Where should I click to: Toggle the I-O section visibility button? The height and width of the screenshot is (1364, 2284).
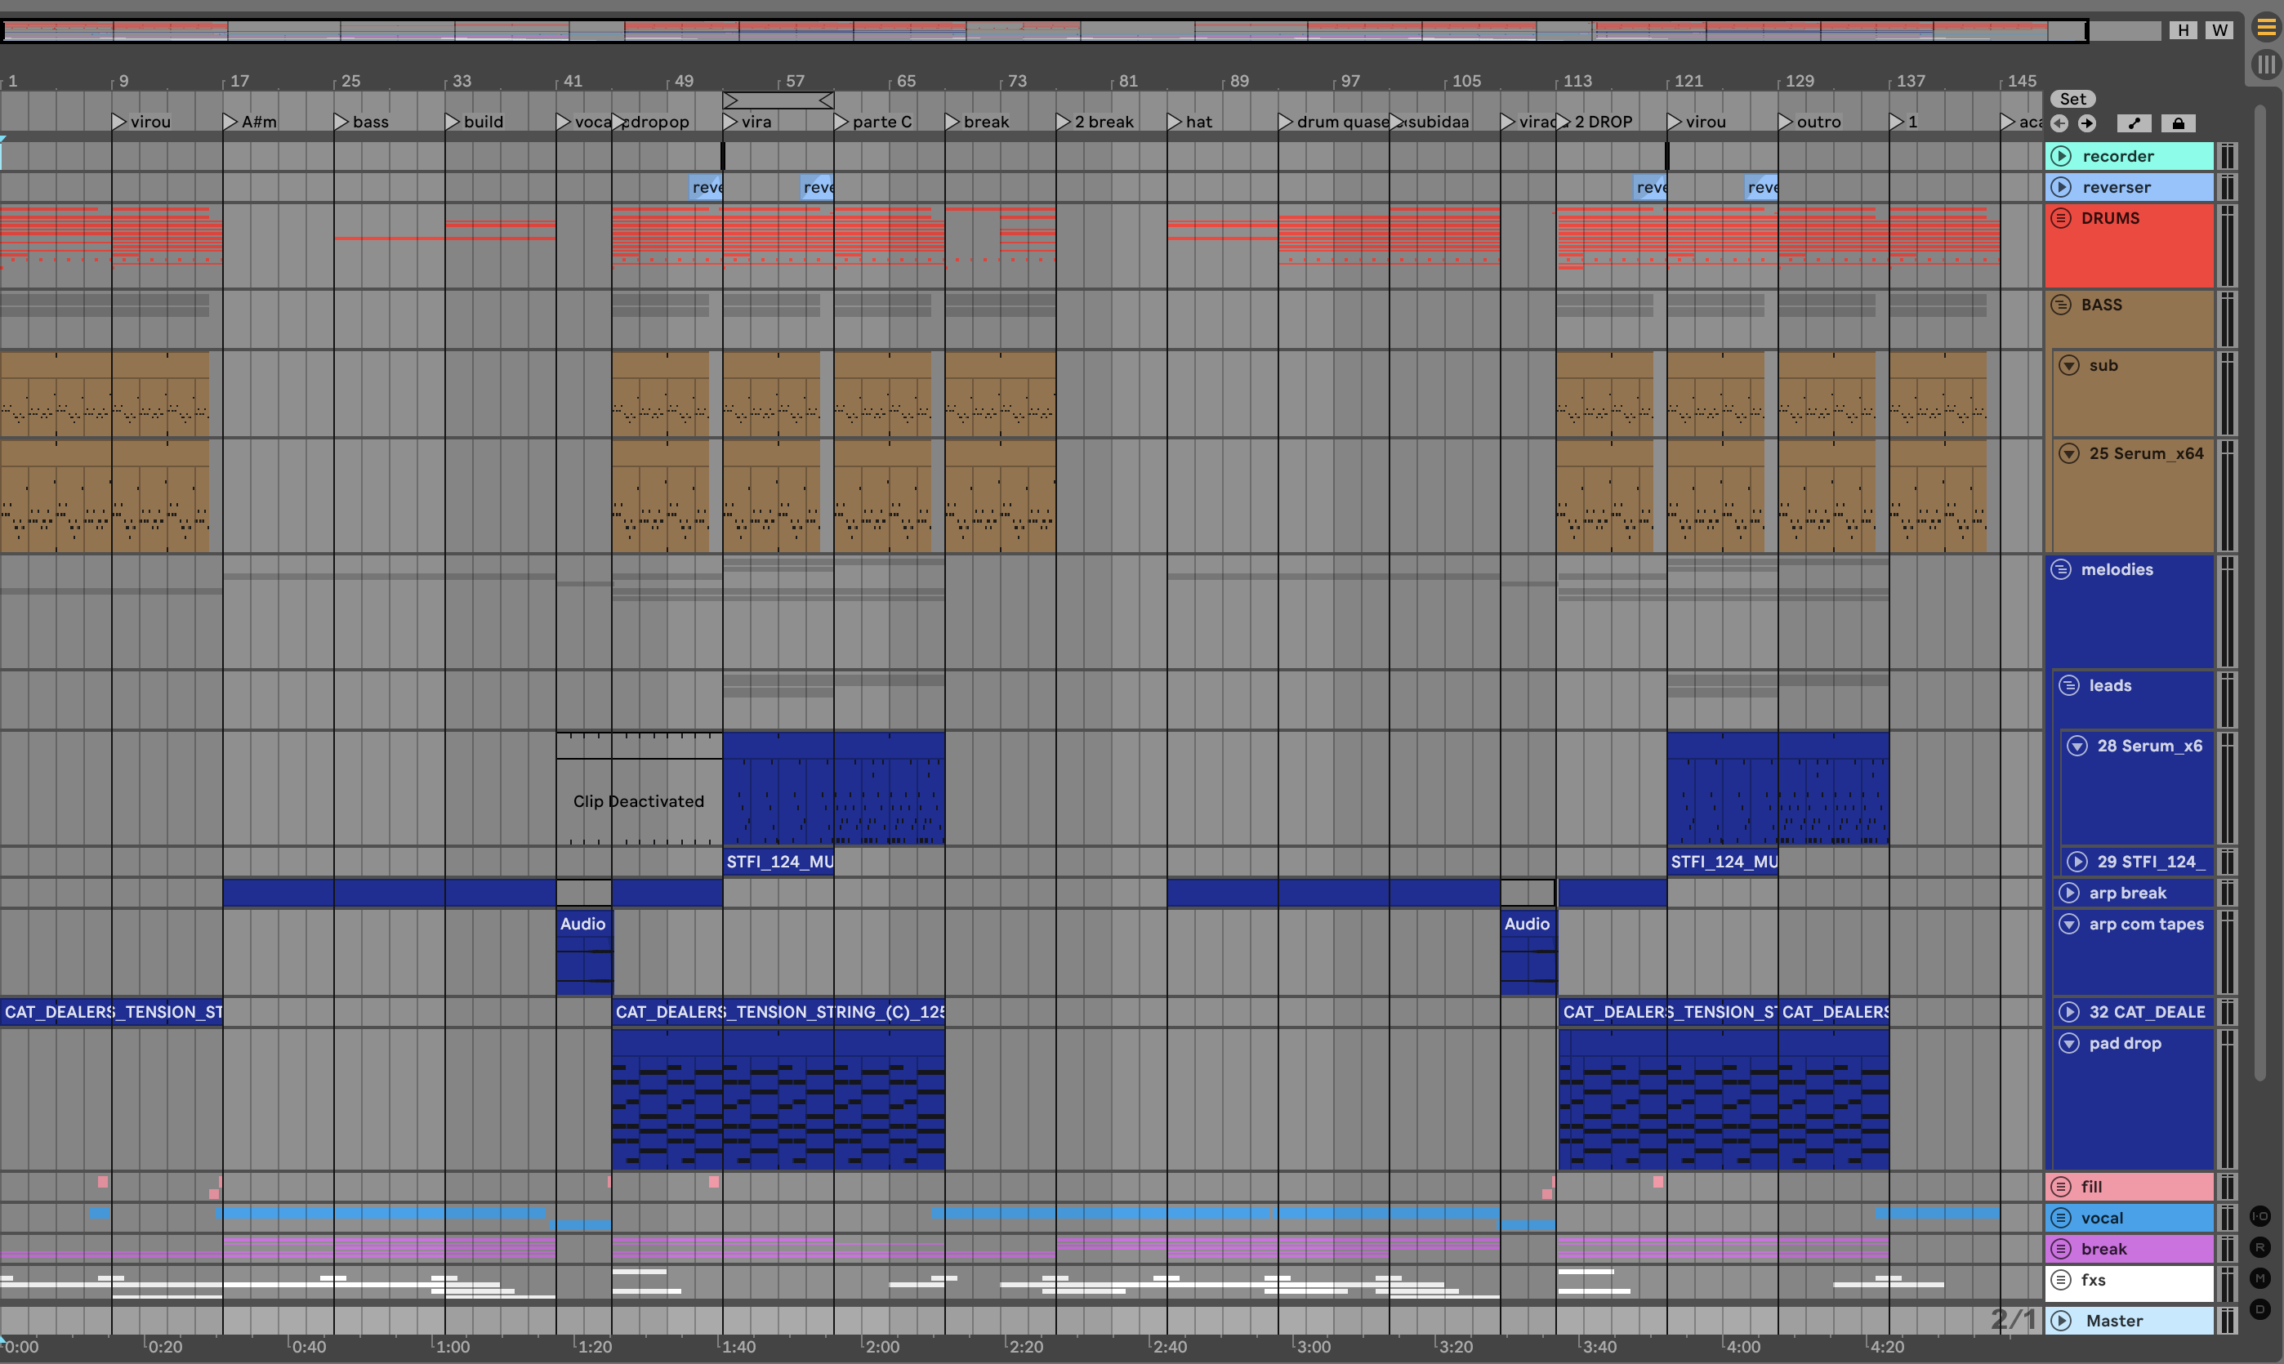2260,1217
